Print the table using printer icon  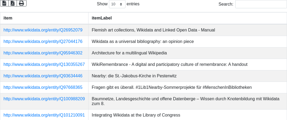point(21,3)
